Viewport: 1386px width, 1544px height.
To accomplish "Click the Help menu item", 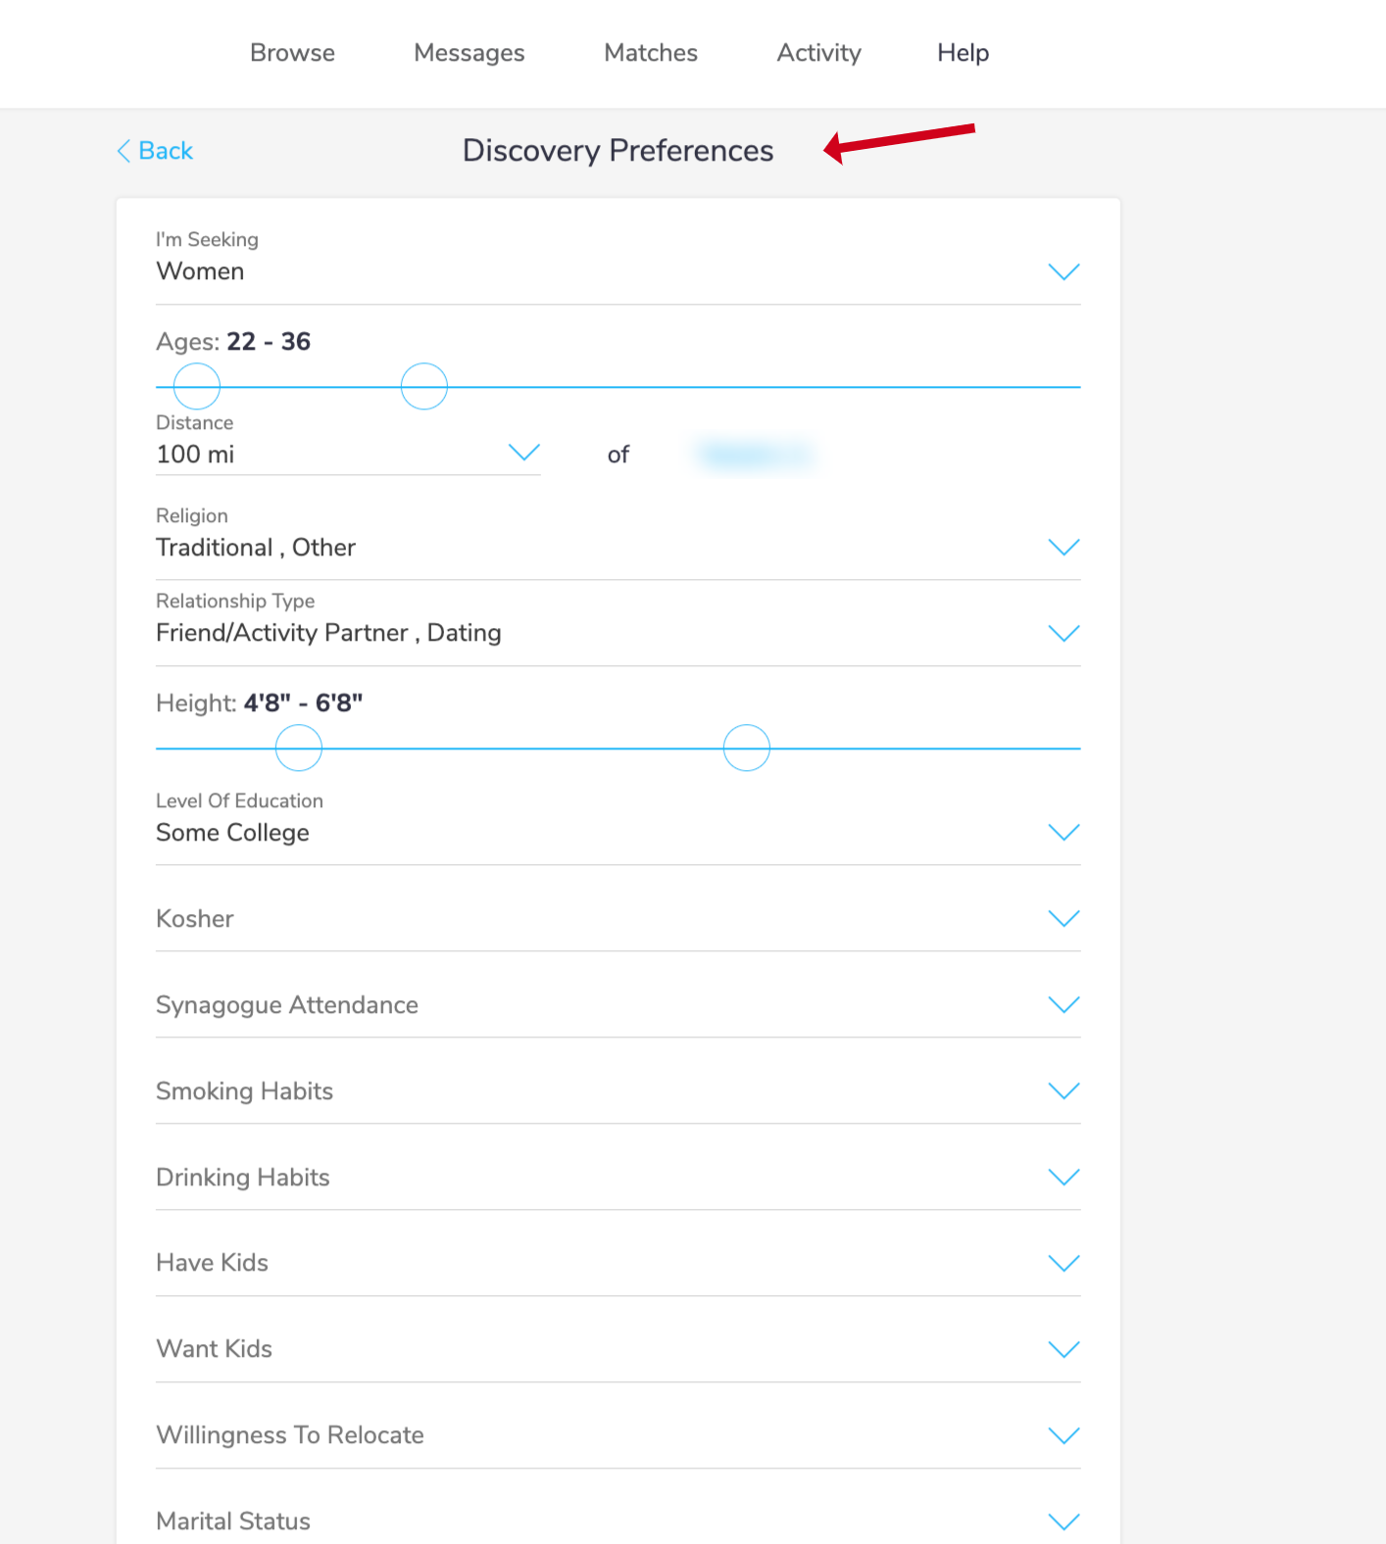I will pos(963,53).
